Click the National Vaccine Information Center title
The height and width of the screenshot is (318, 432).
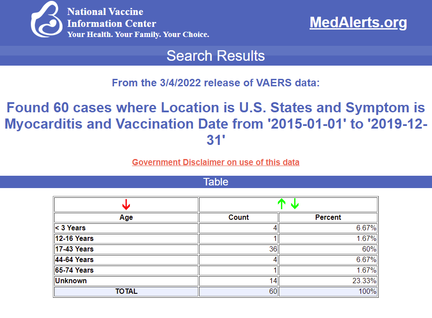pyautogui.click(x=111, y=18)
